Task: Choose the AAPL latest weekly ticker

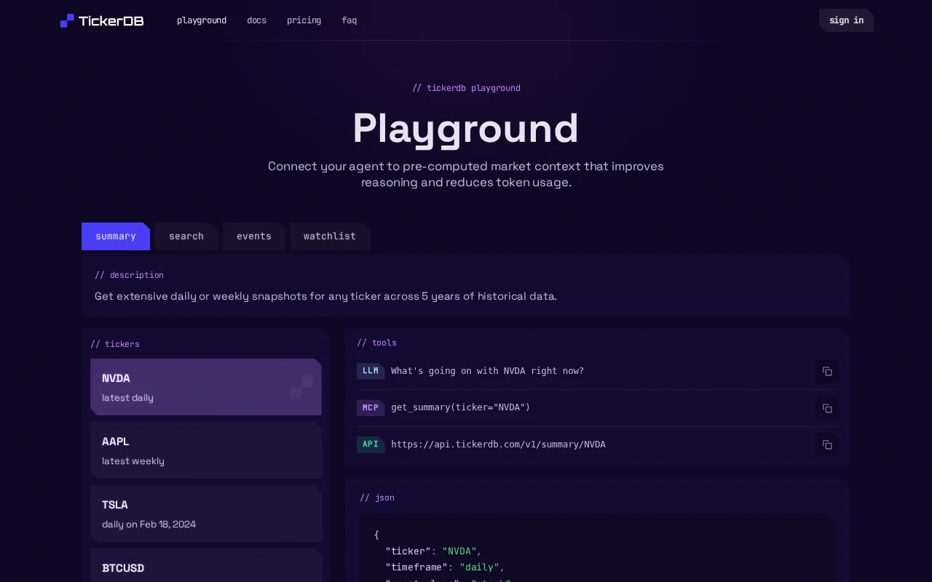Action: pos(206,450)
